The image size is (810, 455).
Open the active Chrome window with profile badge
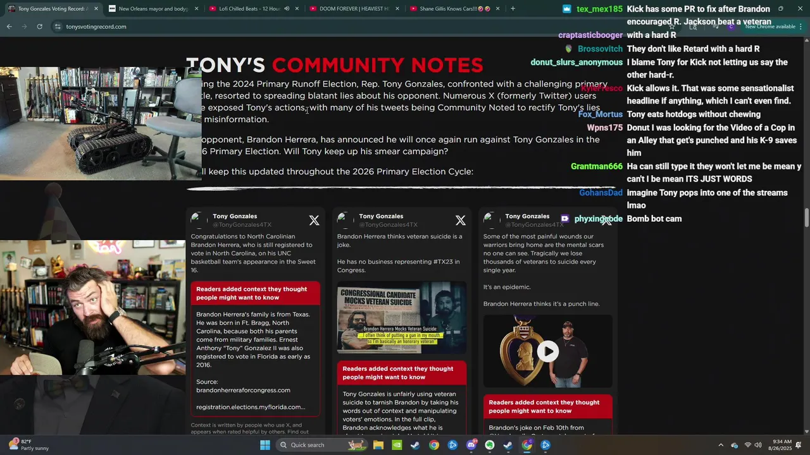point(527,445)
